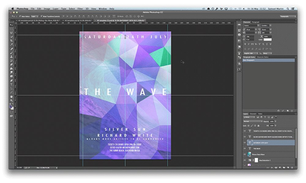Hide THE WAVE text layer

coord(244,149)
